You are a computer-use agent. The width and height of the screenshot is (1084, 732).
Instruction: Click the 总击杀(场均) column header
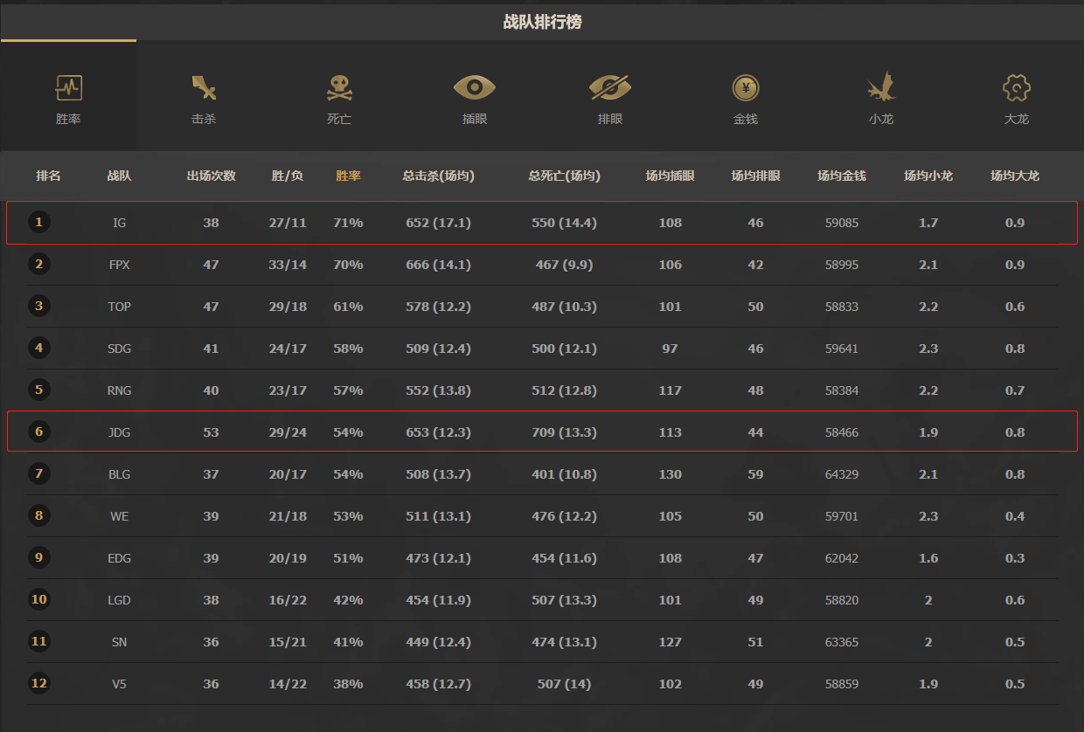pyautogui.click(x=439, y=176)
